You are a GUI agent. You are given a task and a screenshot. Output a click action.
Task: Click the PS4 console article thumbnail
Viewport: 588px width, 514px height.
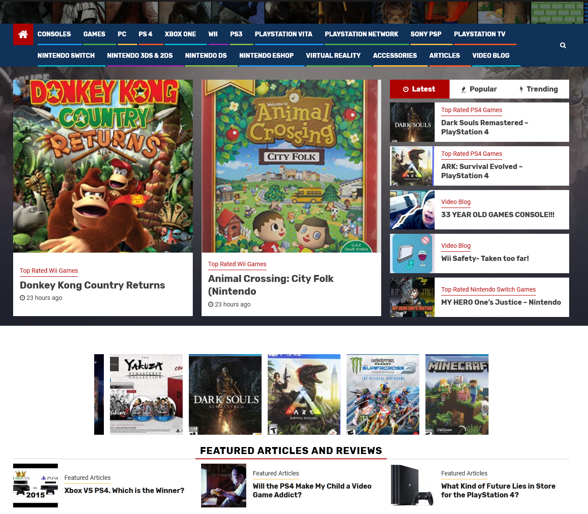pos(412,486)
